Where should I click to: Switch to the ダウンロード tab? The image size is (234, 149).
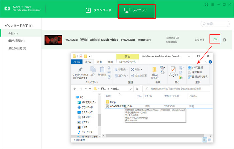pyautogui.click(x=98, y=10)
